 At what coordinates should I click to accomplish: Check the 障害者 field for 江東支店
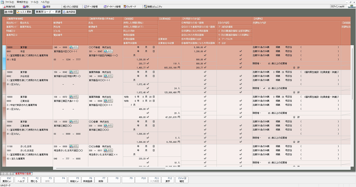264,113
